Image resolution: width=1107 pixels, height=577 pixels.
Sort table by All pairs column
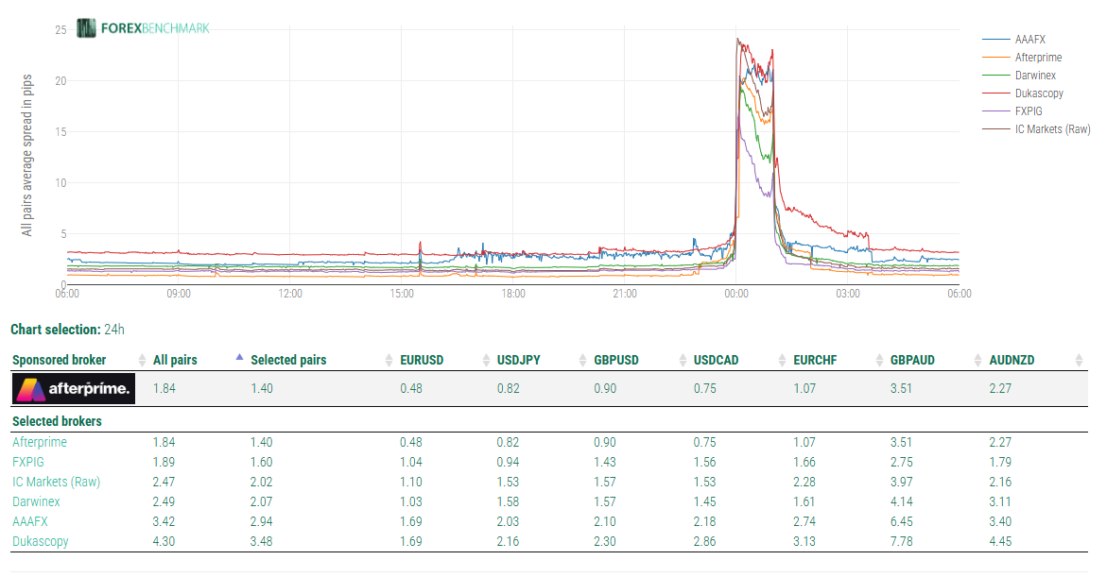pos(175,360)
